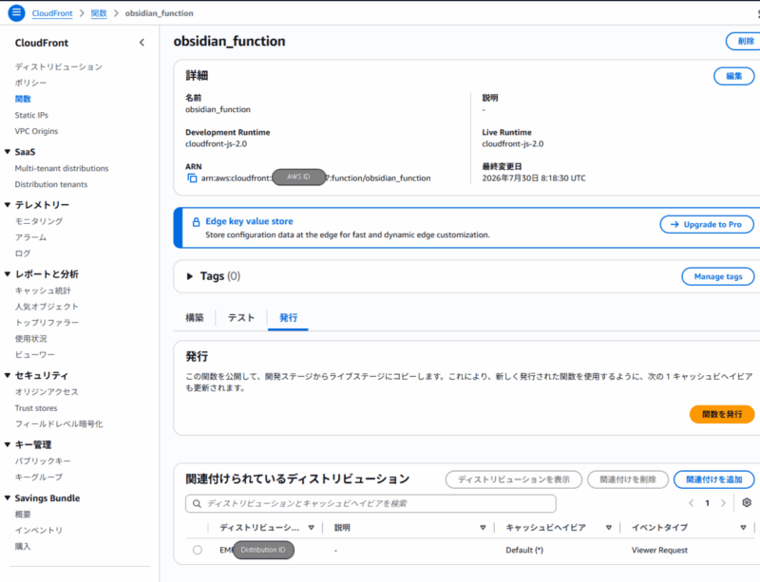Click the Manage tags button

pyautogui.click(x=718, y=276)
